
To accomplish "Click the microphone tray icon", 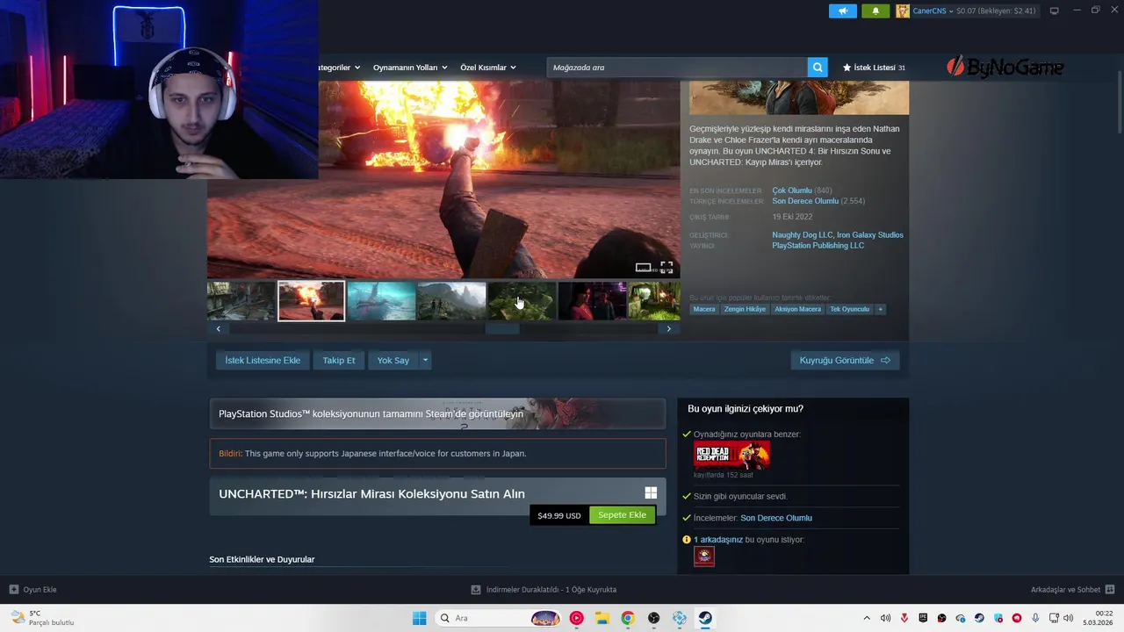I will (1035, 618).
